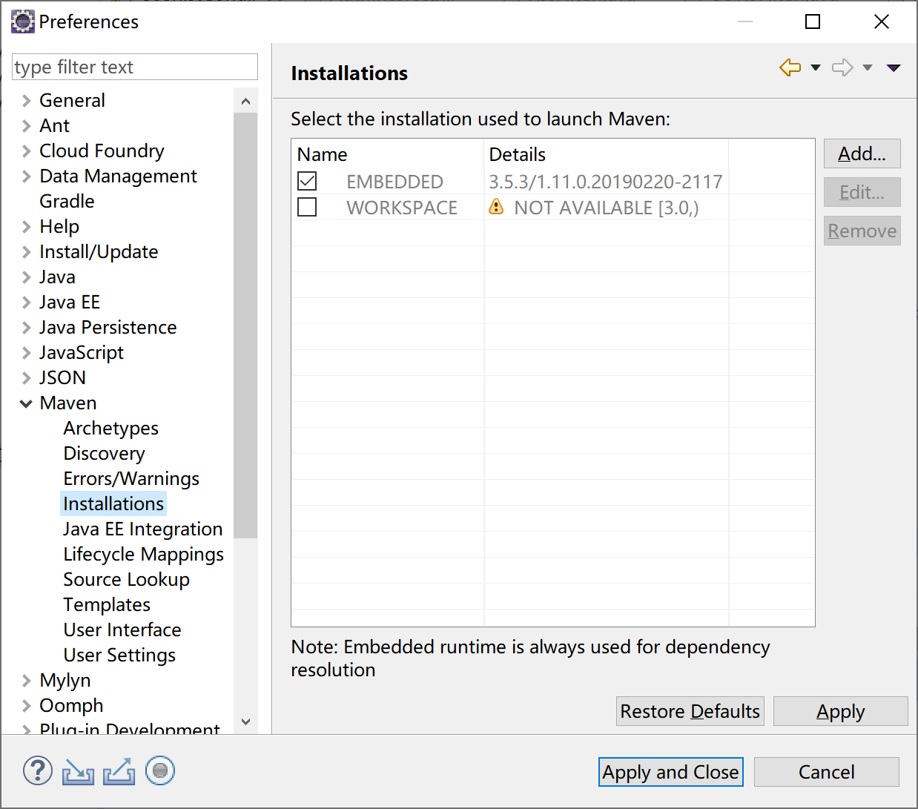Viewport: 918px width, 809px height.
Task: Click the Import preferences icon
Action: pyautogui.click(x=78, y=772)
